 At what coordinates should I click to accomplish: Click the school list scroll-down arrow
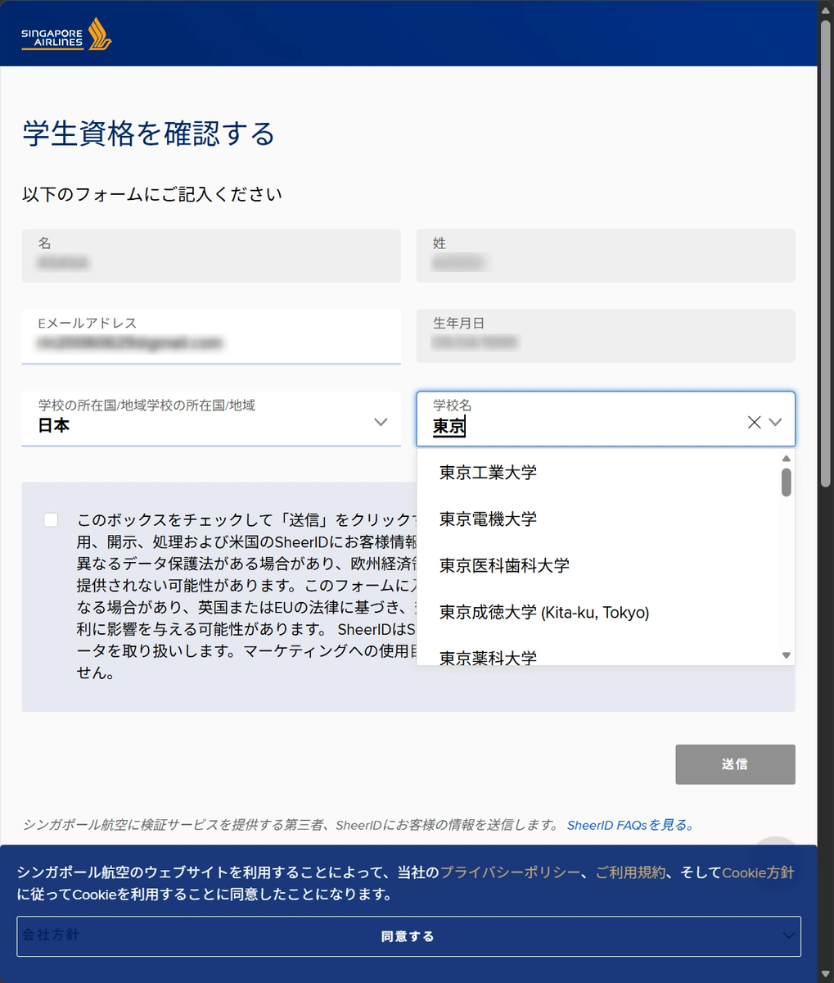(x=787, y=655)
